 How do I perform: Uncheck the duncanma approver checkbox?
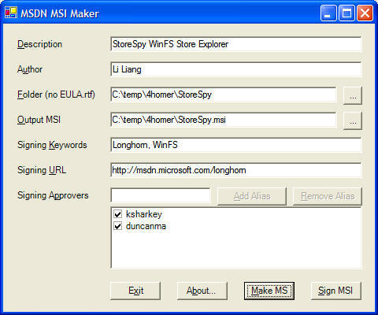tap(118, 226)
